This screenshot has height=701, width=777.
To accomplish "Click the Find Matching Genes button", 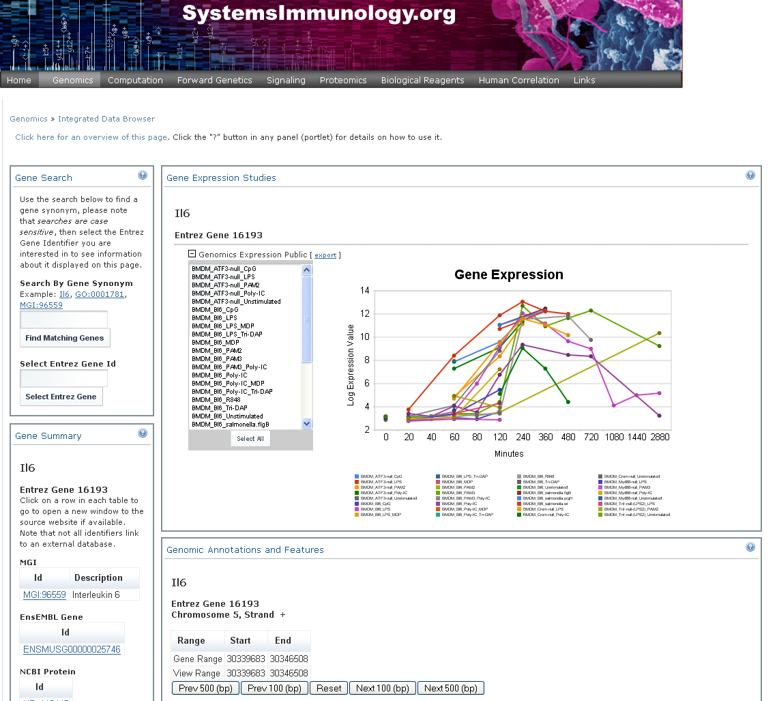I will pos(64,338).
